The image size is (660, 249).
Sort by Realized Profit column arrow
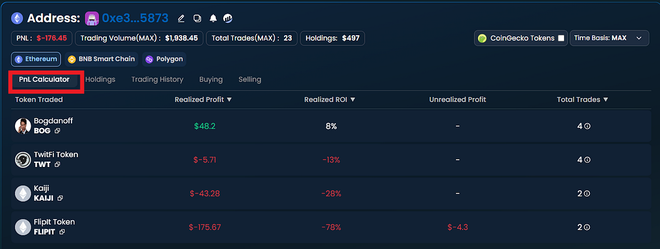[229, 100]
